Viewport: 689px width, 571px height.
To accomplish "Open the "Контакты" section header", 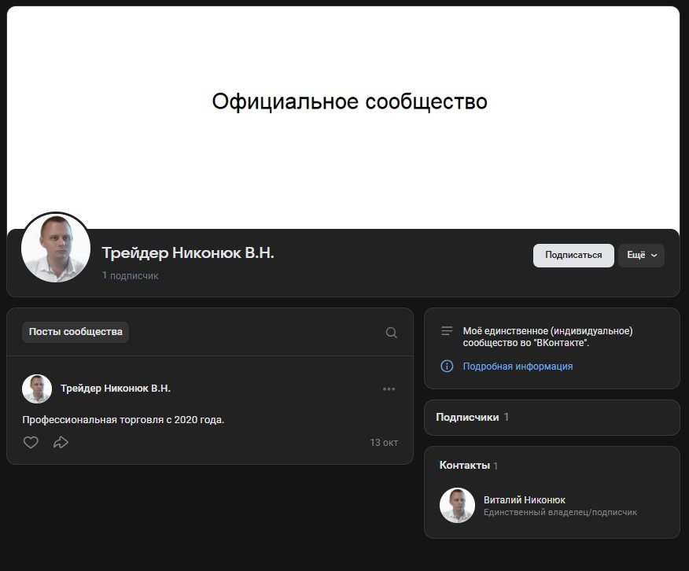I will tap(464, 466).
